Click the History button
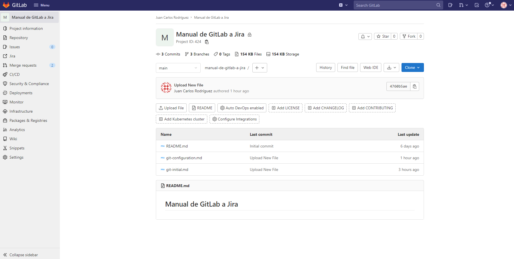This screenshot has height=259, width=514. [326, 67]
